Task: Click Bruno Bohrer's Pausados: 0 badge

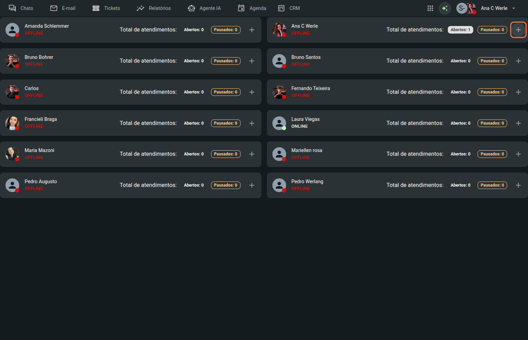Action: (225, 61)
